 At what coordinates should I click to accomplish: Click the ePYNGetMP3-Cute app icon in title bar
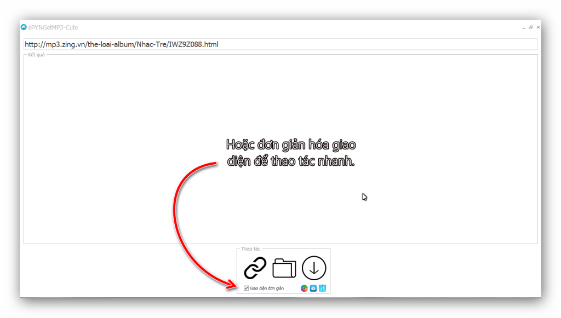(24, 27)
